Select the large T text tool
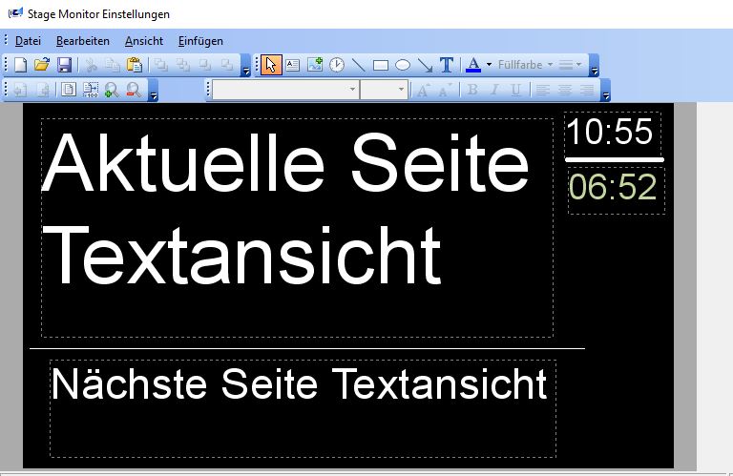This screenshot has height=476, width=733. [x=447, y=65]
